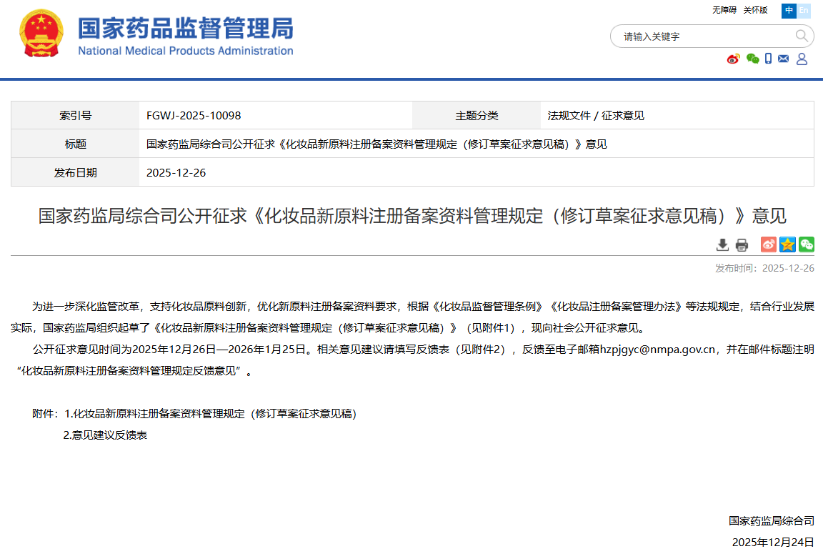Download the article using download icon
The image size is (823, 559).
click(722, 244)
